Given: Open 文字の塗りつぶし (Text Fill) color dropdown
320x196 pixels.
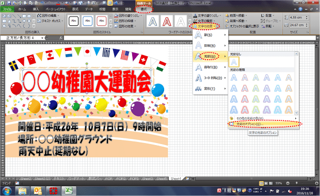Looking at the screenshot, I should (220, 15).
